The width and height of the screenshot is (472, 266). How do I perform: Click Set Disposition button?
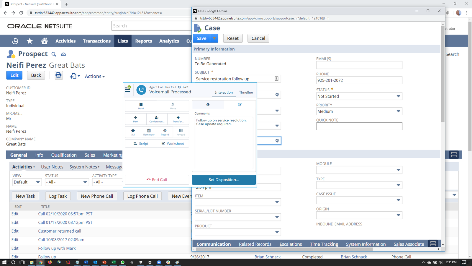pos(224,180)
